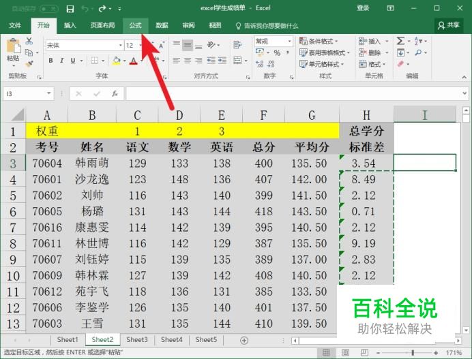The image size is (472, 359).
Task: Click the Save icon in title bar
Action: click(x=70, y=9)
